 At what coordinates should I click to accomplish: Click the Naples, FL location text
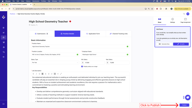pos(34,25)
